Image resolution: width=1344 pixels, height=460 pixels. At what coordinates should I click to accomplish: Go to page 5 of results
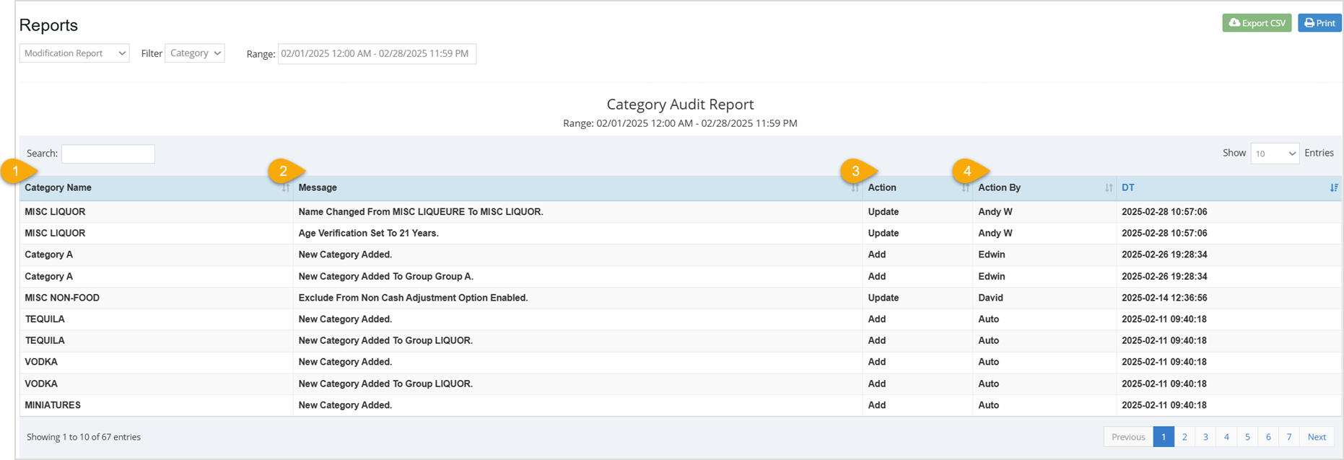point(1247,437)
